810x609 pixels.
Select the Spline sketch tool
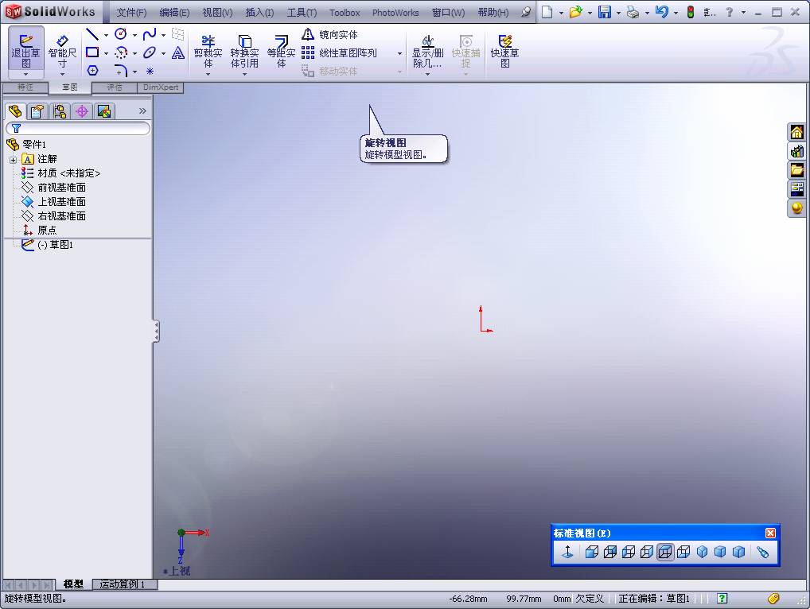[150, 34]
